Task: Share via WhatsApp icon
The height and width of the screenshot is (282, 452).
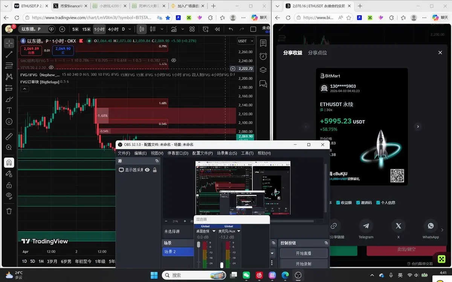Action: pos(431,226)
